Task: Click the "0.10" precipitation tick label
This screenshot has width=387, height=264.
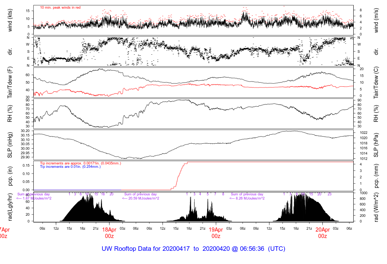Action: 26,173
